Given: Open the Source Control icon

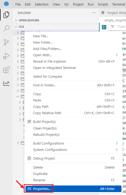Looking at the screenshot, I should [6, 42].
